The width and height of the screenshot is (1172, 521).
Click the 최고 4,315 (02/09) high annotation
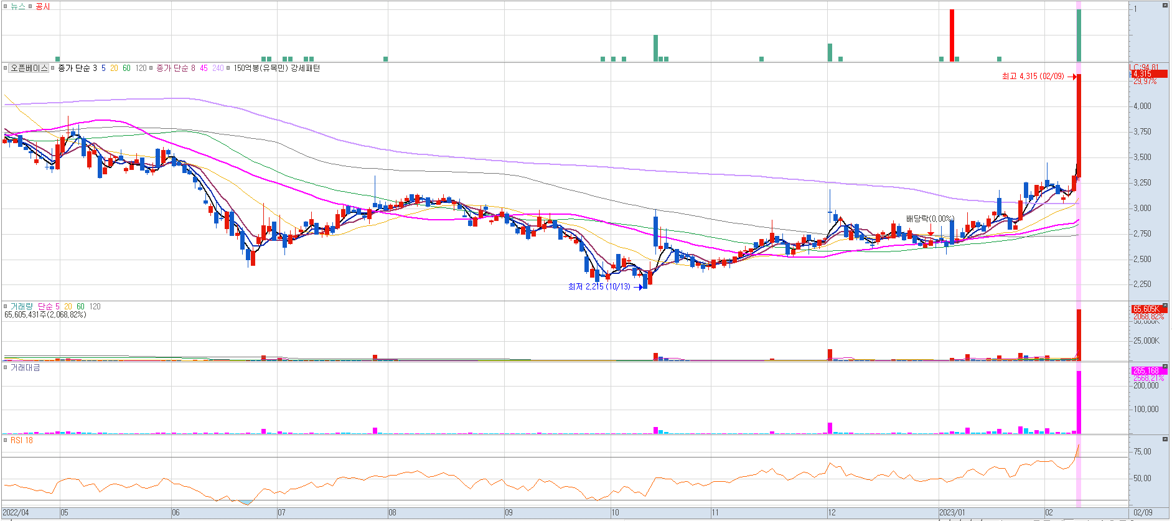[x=1033, y=76]
